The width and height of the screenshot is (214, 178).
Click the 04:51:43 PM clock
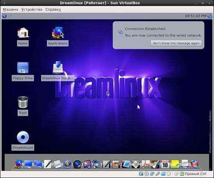(196, 16)
